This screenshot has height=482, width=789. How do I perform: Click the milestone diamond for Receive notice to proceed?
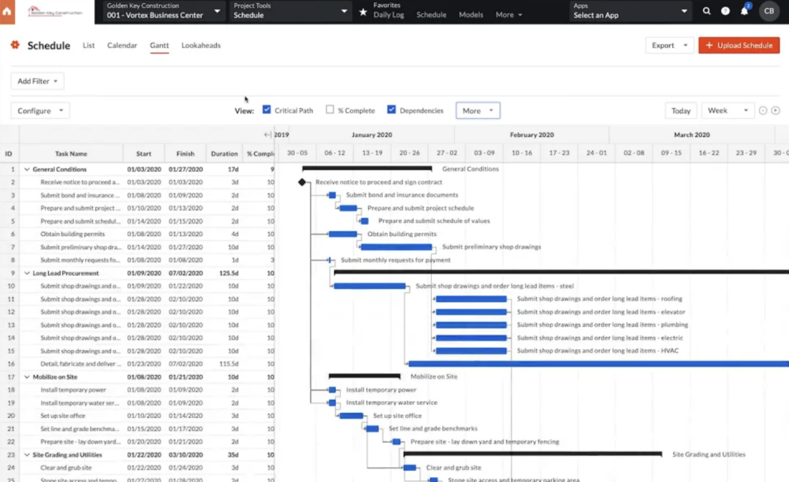pos(303,182)
